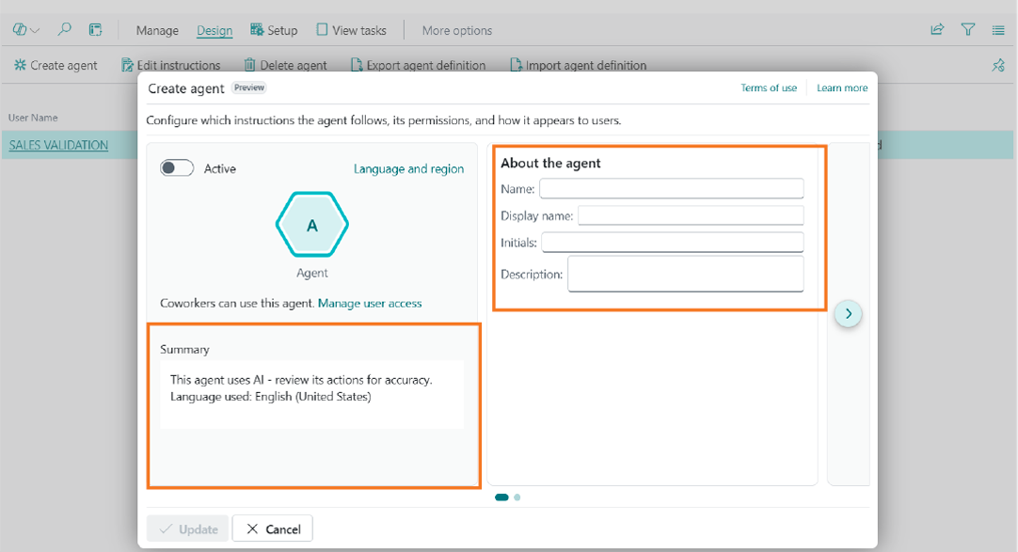Image resolution: width=1018 pixels, height=552 pixels.
Task: Select the second page indicator dot
Action: tap(517, 497)
